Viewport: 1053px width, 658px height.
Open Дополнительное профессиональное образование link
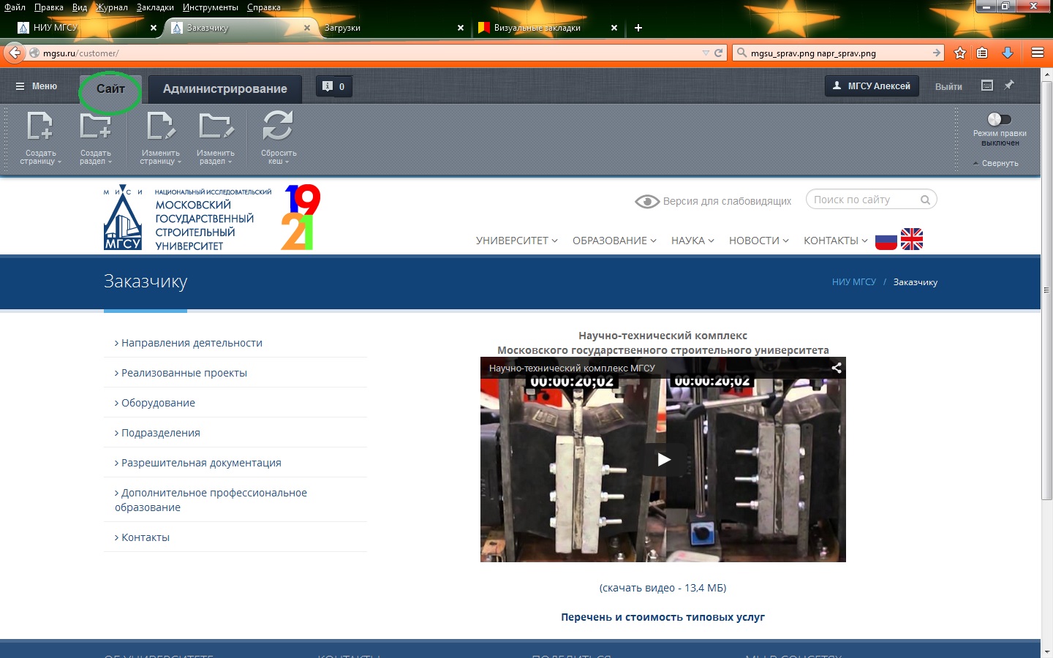point(211,500)
